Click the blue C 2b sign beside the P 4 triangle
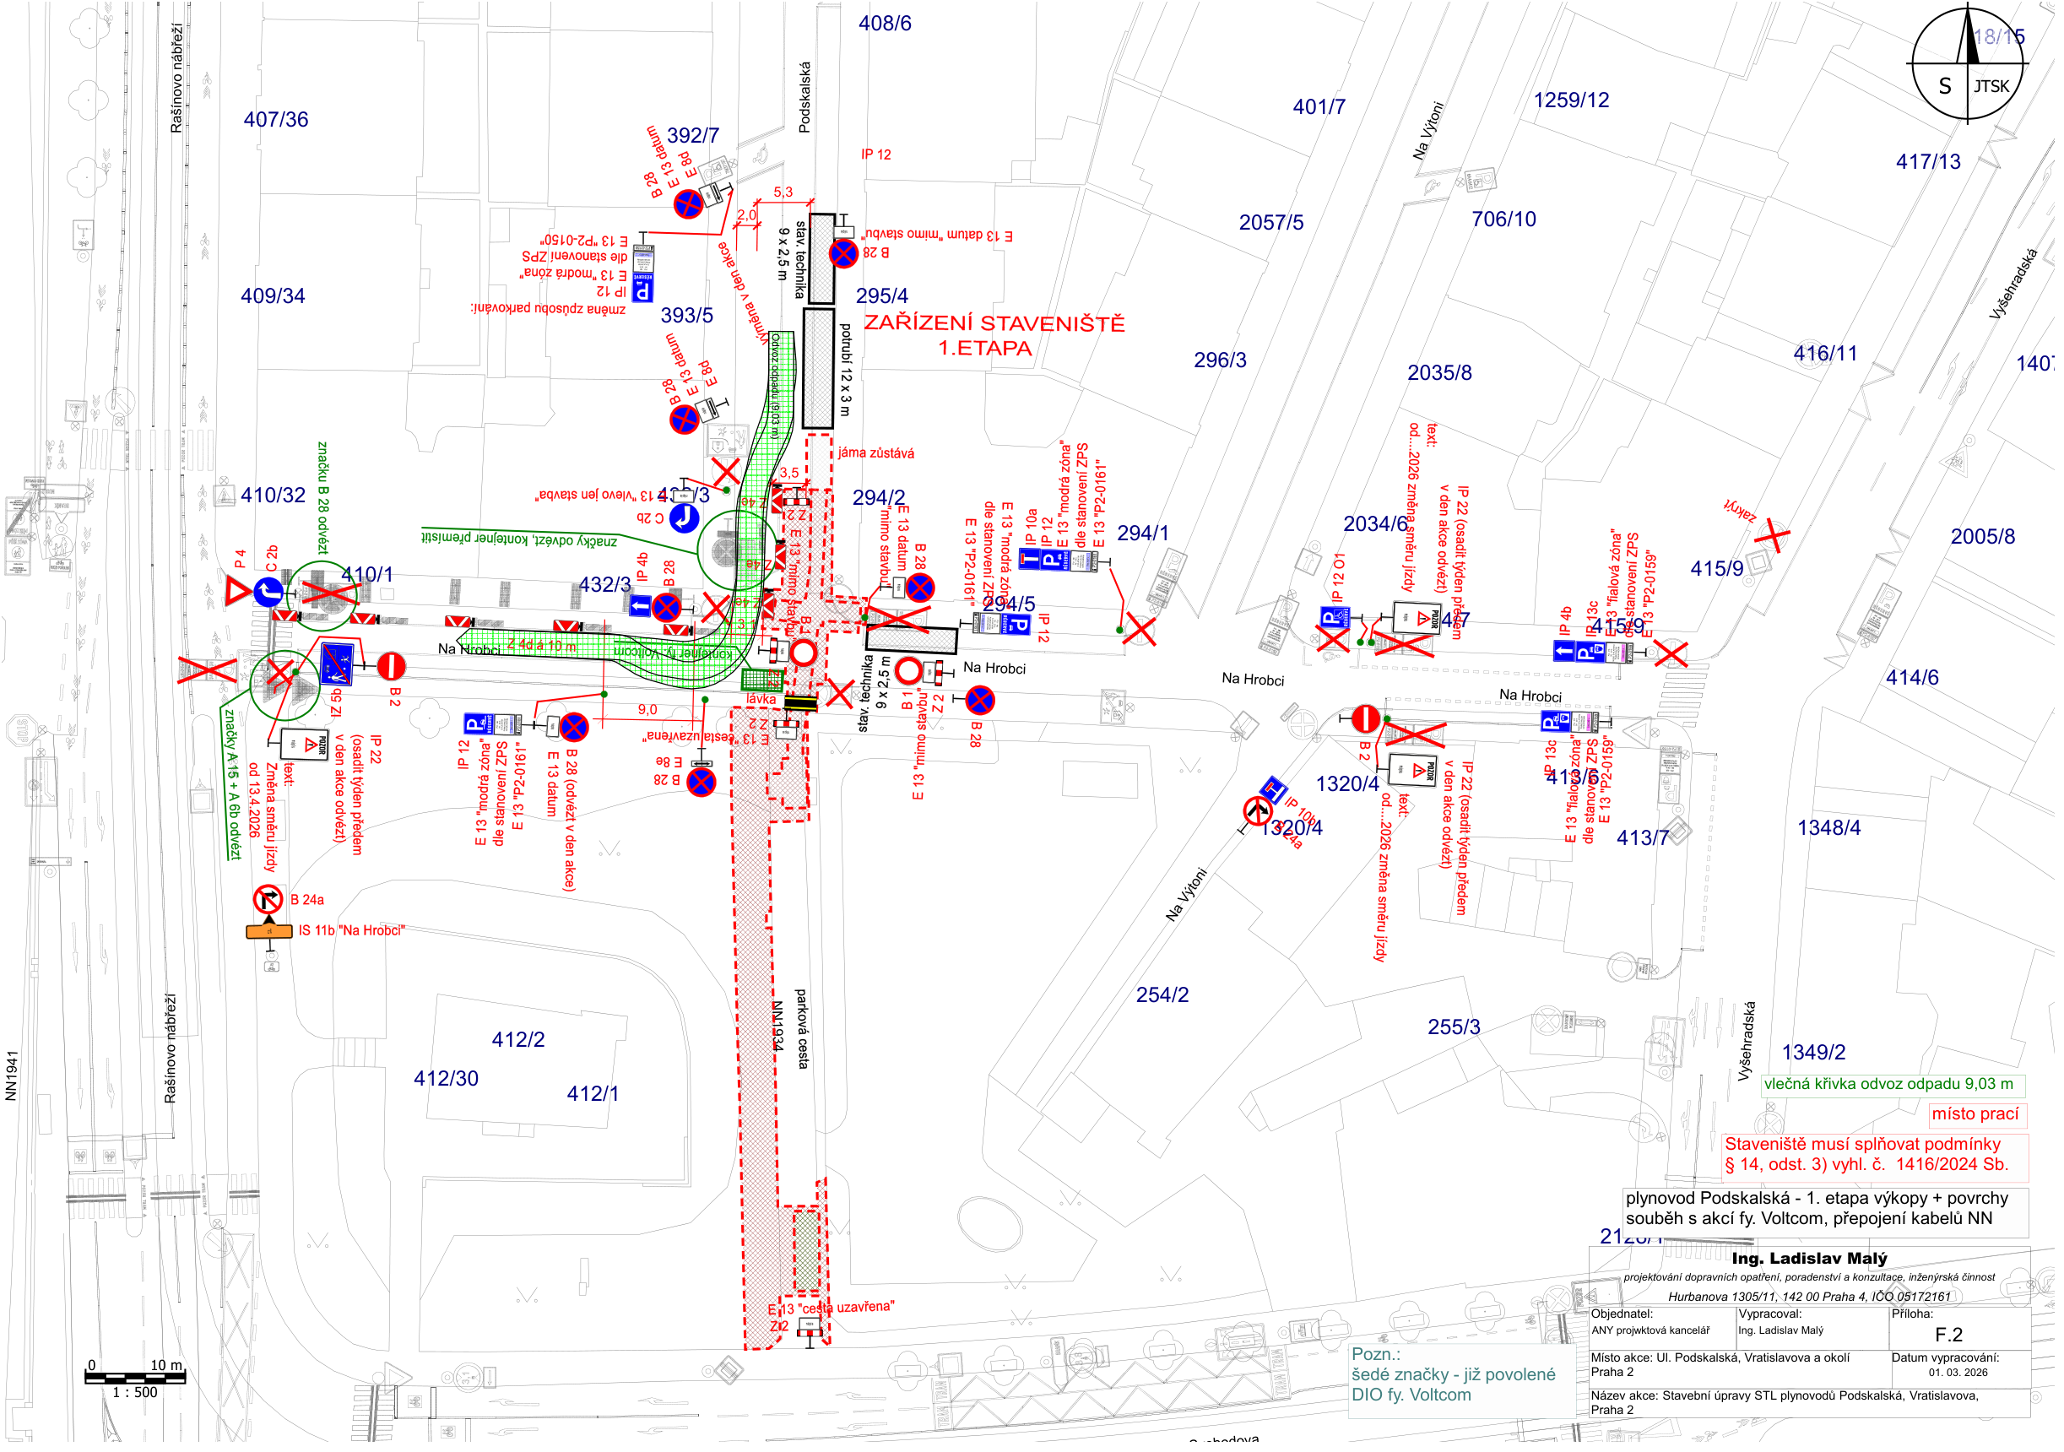 click(x=269, y=594)
